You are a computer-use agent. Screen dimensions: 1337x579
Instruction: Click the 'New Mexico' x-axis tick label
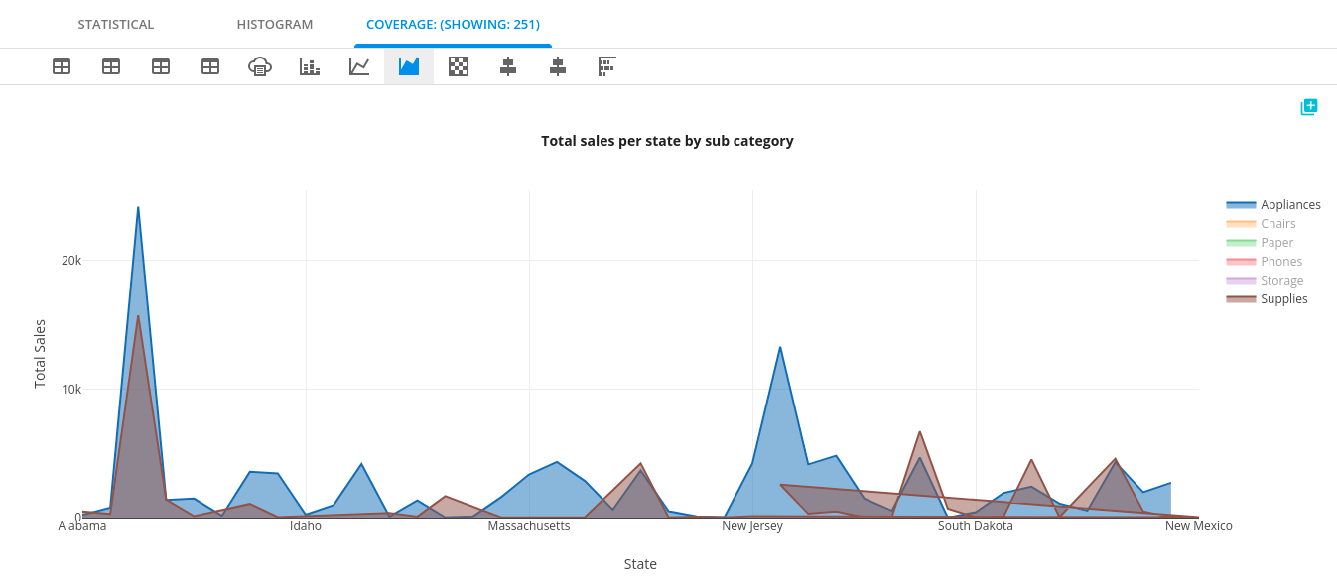(x=1199, y=526)
